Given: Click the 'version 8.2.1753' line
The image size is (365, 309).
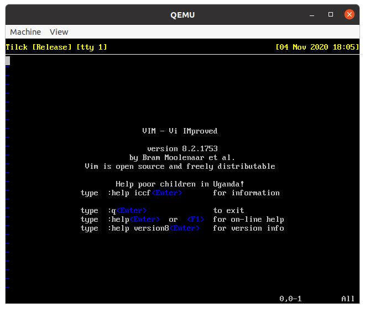Looking at the screenshot, I should (x=182, y=148).
